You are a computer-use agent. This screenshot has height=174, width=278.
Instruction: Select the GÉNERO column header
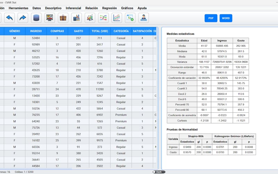[15, 31]
